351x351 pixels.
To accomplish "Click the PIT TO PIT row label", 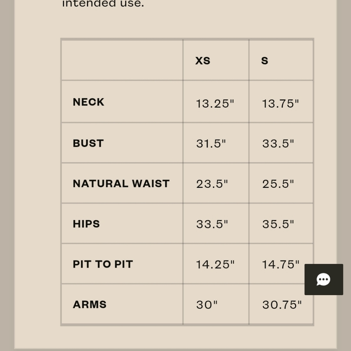I will click(103, 264).
